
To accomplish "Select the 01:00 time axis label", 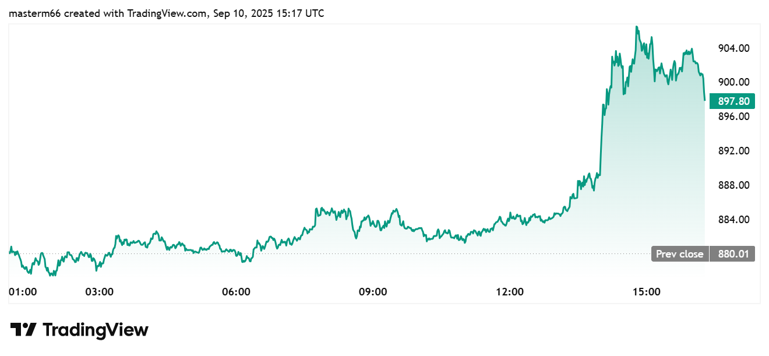I will pyautogui.click(x=23, y=291).
